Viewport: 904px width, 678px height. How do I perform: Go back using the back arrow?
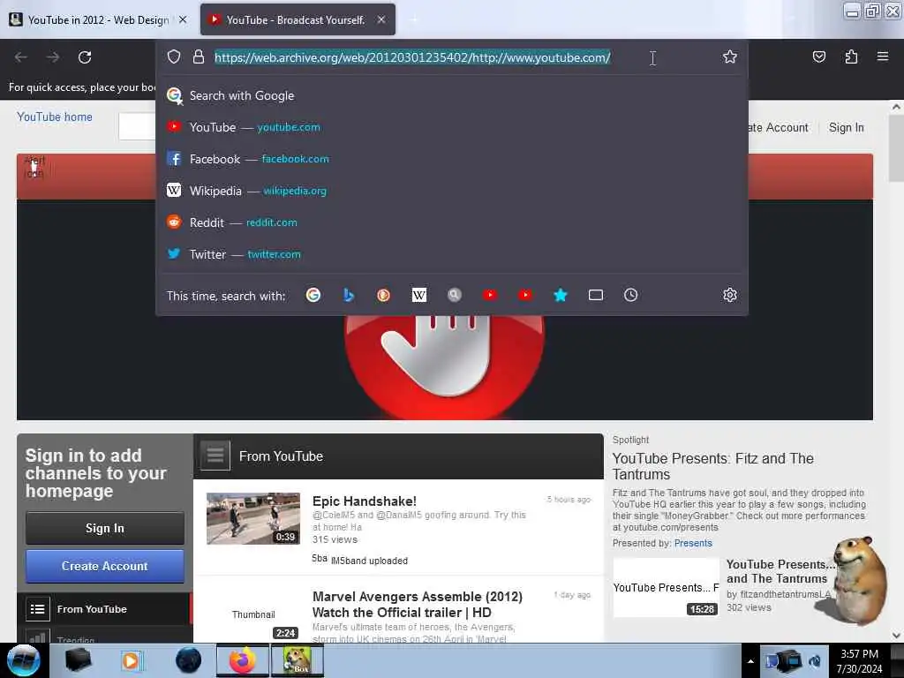point(21,57)
